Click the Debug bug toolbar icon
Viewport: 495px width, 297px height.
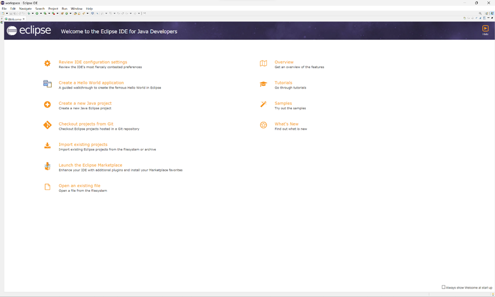tap(29, 13)
